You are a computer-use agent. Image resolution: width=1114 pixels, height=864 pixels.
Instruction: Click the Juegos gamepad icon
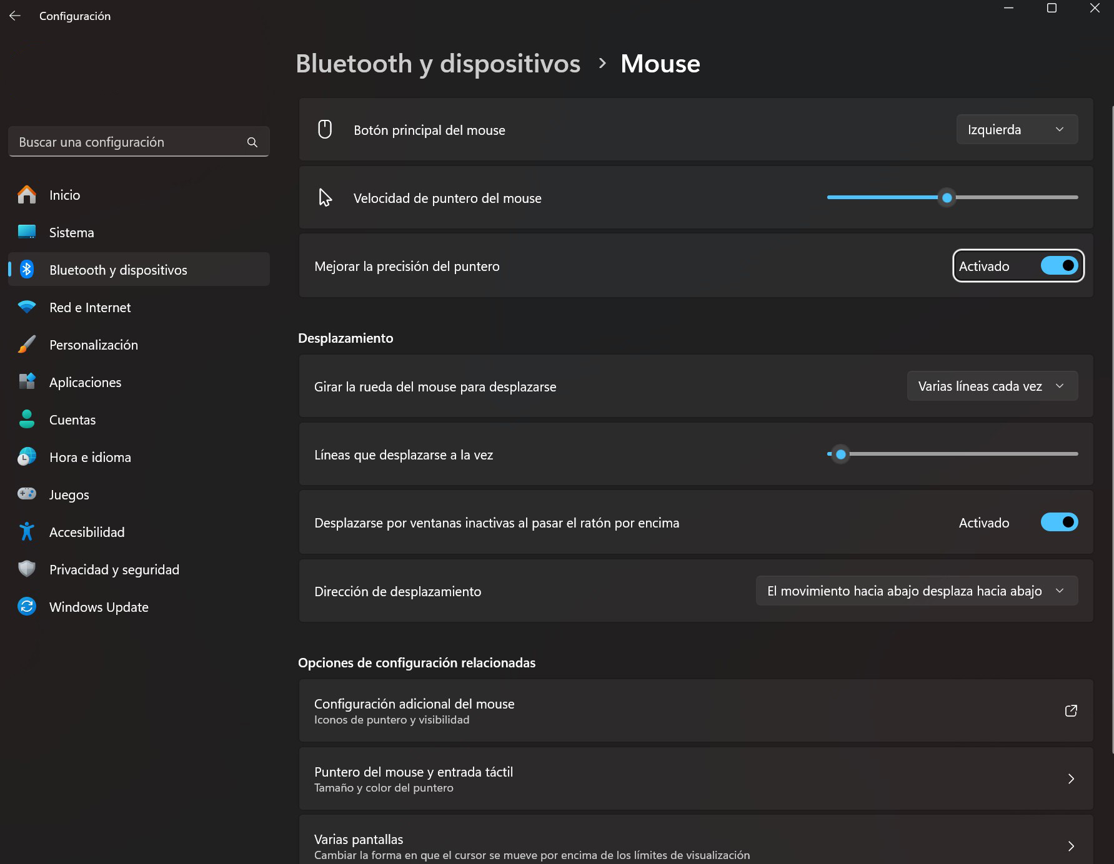(27, 494)
